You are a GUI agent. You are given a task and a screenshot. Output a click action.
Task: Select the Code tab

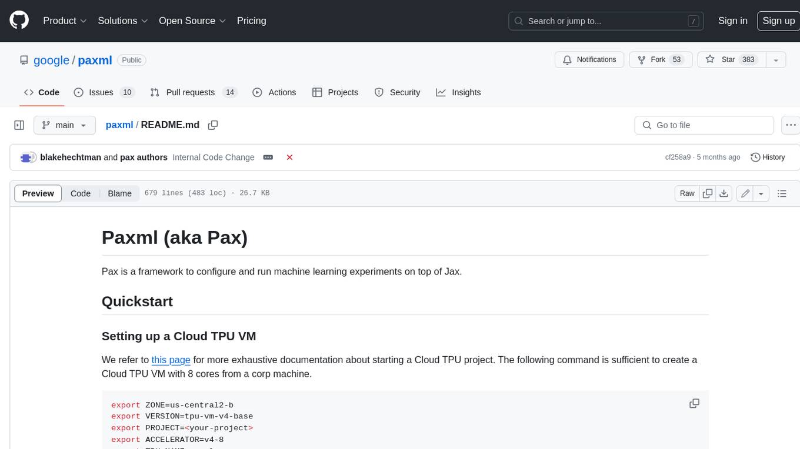pos(42,92)
